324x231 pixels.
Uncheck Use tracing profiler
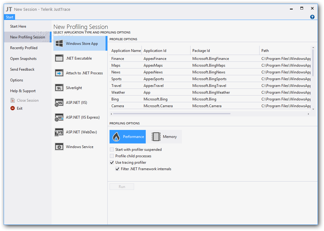112,162
